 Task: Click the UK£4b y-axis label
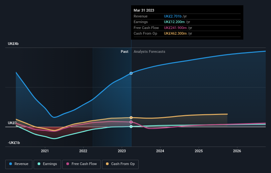[13, 44]
